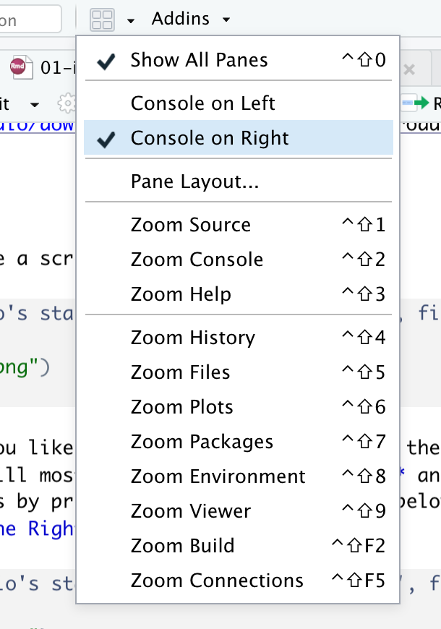Close the editor tab with x icon
The image size is (441, 629).
(x=409, y=69)
